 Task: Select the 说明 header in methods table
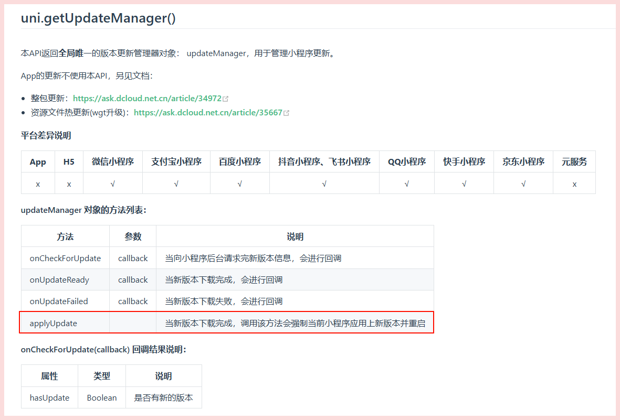coord(295,236)
